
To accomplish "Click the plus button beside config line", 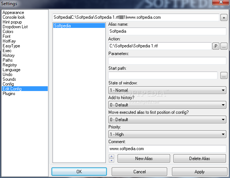I will (x=224, y=18).
